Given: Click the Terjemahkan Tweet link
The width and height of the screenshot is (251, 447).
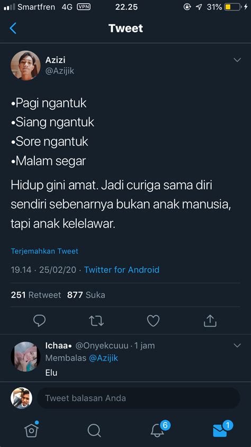Looking at the screenshot, I should point(44,251).
